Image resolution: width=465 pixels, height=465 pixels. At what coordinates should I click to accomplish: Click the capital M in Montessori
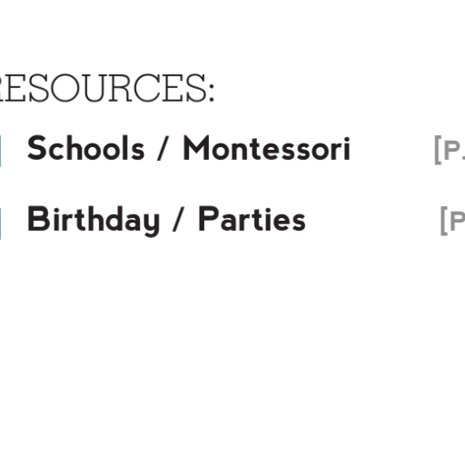pos(196,148)
